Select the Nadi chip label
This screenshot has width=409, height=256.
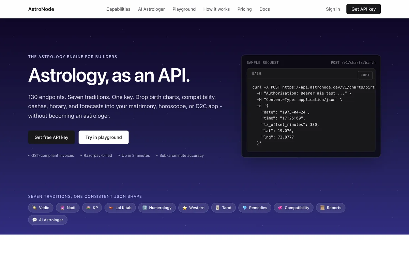pos(71,208)
